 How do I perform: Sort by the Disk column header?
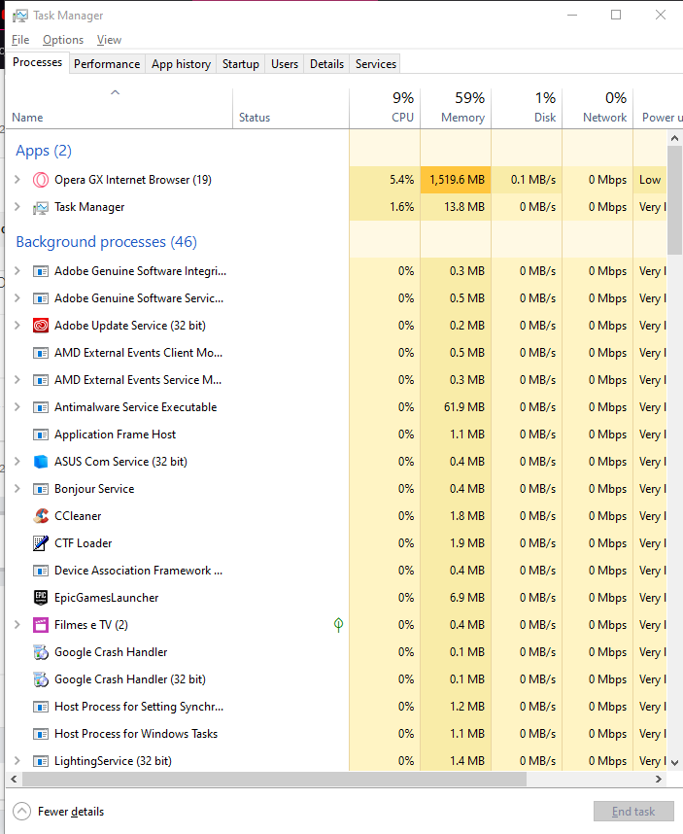tap(527, 108)
